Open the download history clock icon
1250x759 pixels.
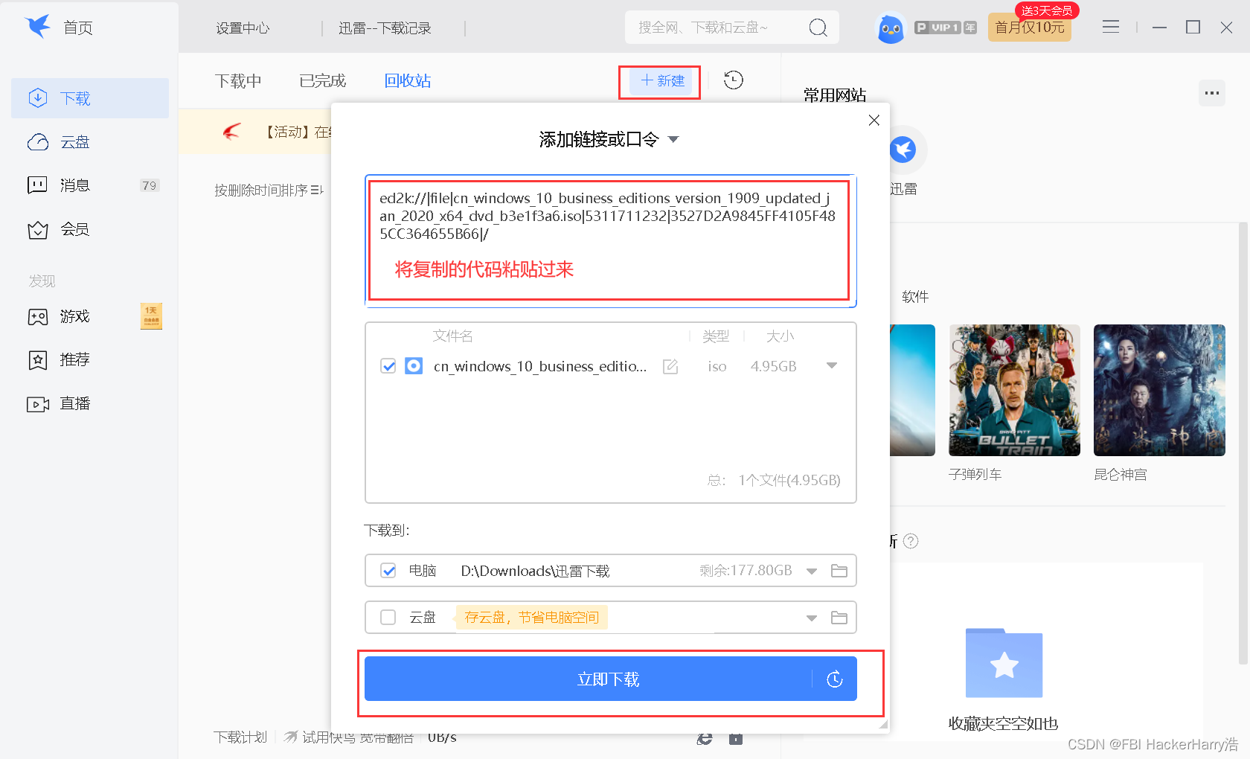(x=734, y=80)
